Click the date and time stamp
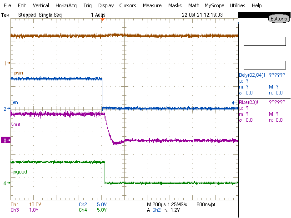This screenshot has height=218, width=291. pos(202,15)
